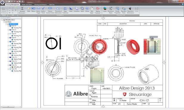The width and height of the screenshot is (184, 110).
Task: Activate the Surface Finish tool
Action: point(43,10)
